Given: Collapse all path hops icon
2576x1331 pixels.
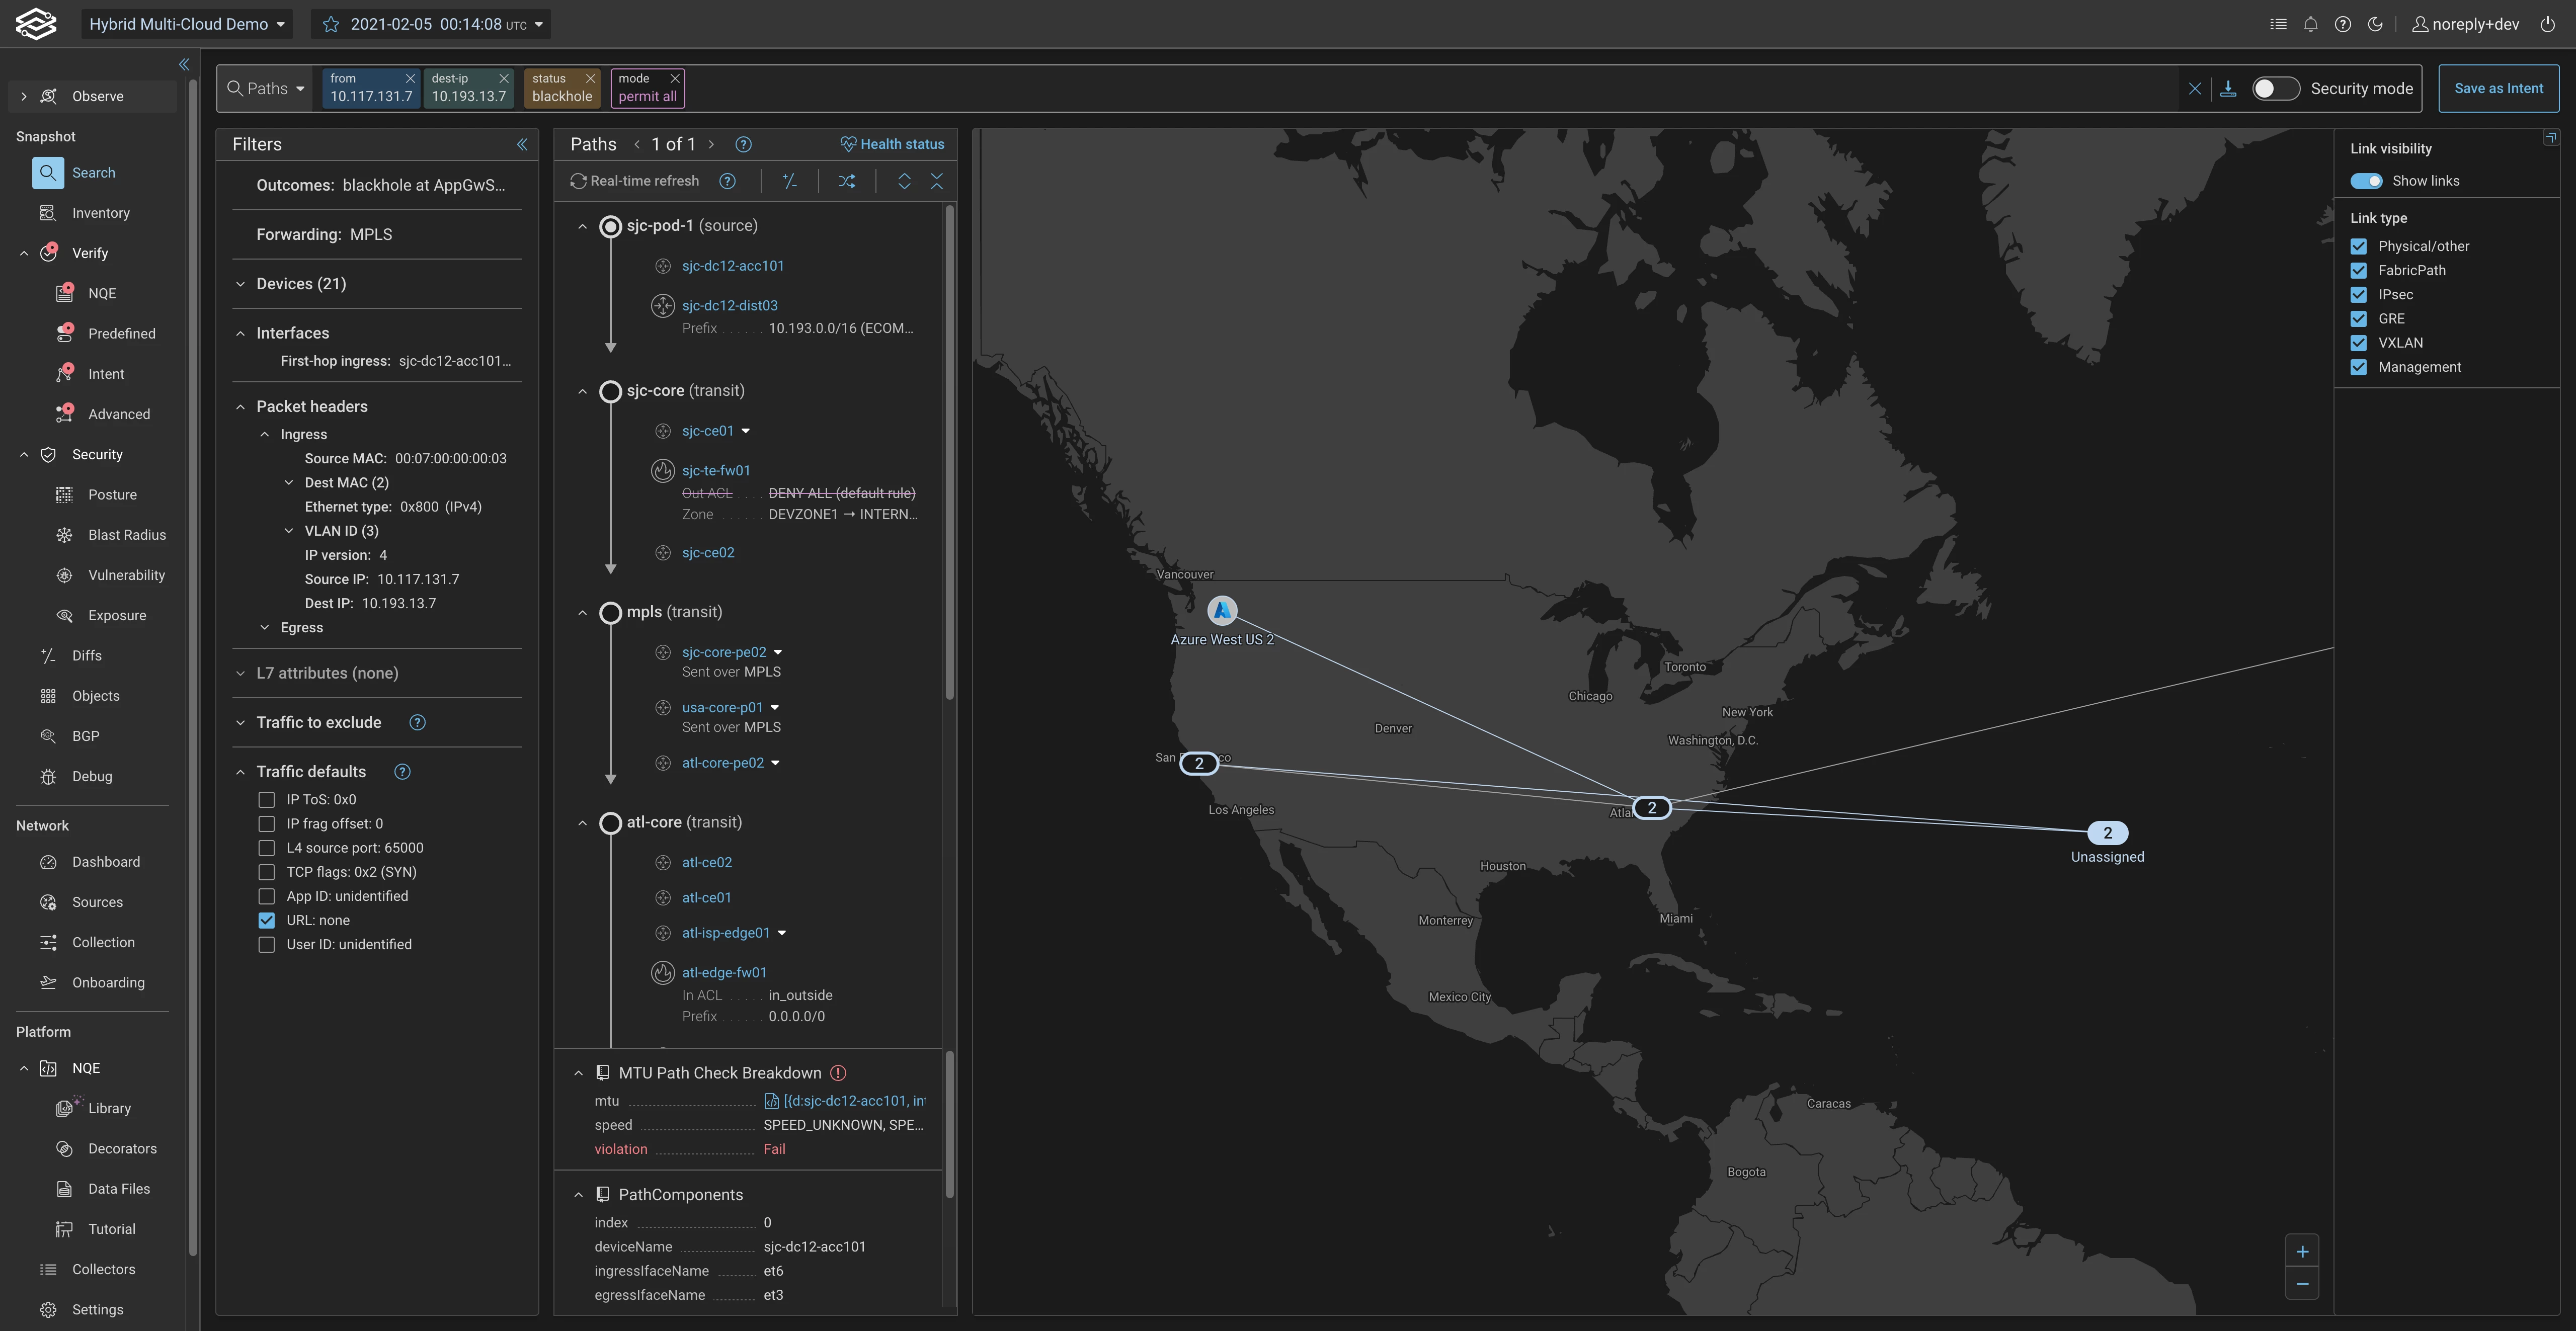Looking at the screenshot, I should pos(936,181).
